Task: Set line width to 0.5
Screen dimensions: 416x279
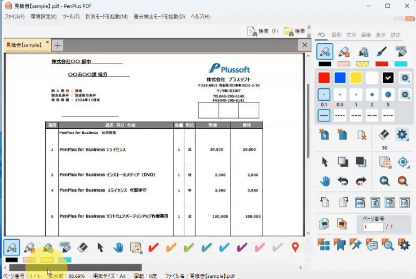Action: point(340,94)
